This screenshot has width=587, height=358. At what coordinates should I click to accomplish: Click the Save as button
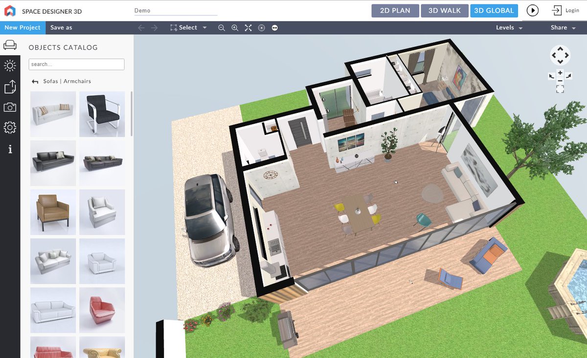click(61, 28)
